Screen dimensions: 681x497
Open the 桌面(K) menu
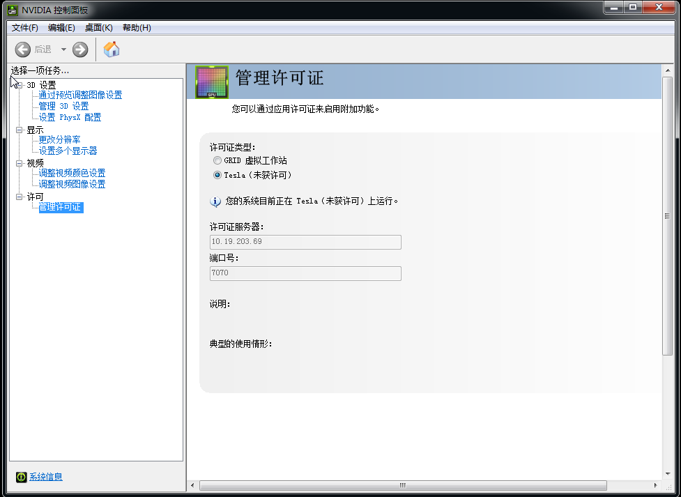(x=98, y=27)
